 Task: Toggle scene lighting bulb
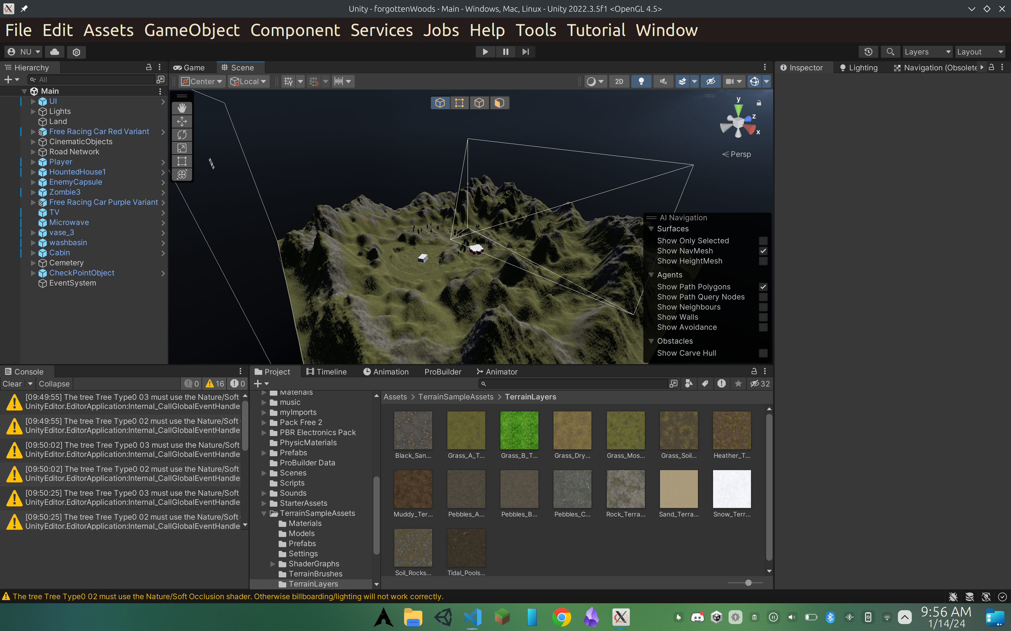(x=641, y=81)
